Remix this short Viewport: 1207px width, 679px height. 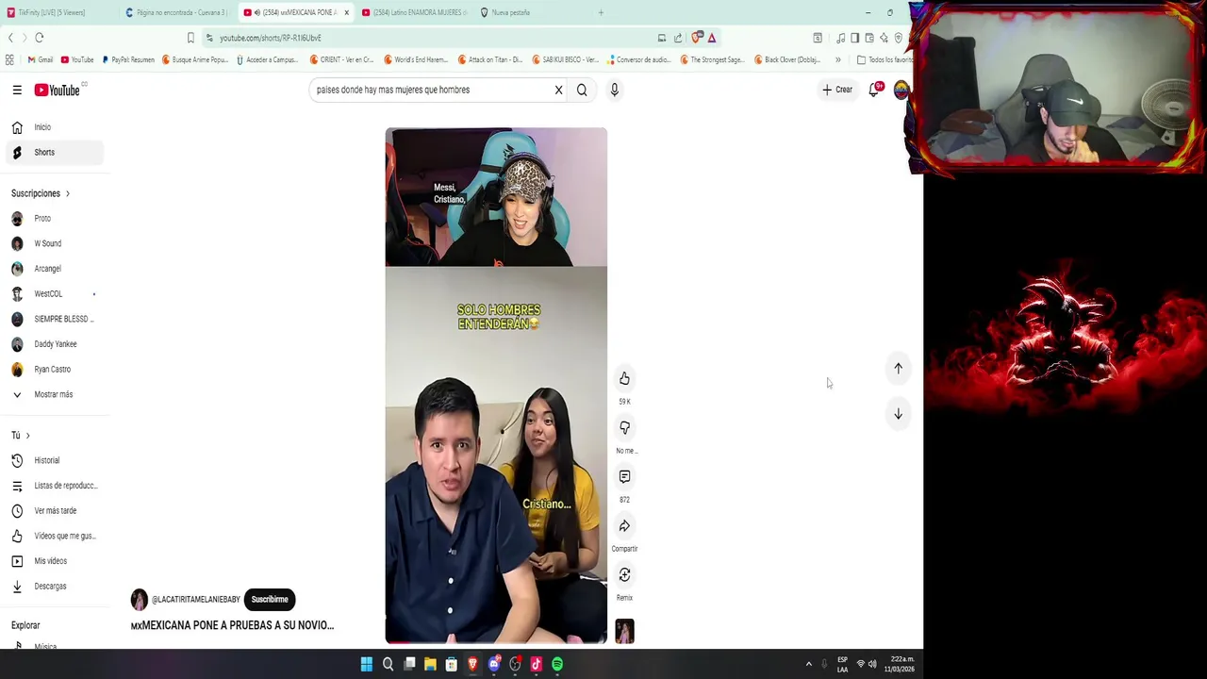tap(624, 574)
